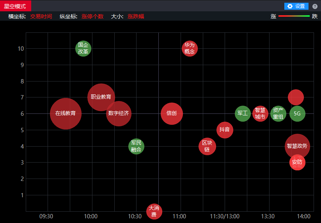Open the 信创 sector bubble

[172, 113]
